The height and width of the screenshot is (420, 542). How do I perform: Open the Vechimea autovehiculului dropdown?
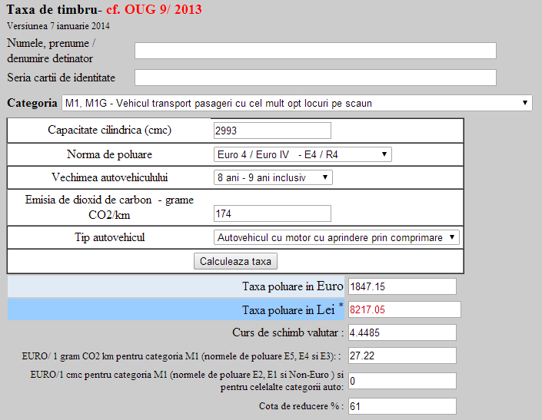point(273,177)
